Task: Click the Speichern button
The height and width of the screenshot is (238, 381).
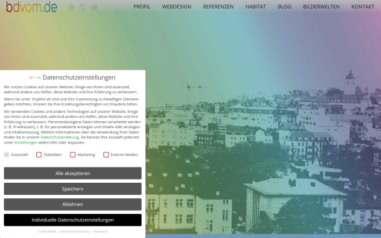Action: coord(72,188)
